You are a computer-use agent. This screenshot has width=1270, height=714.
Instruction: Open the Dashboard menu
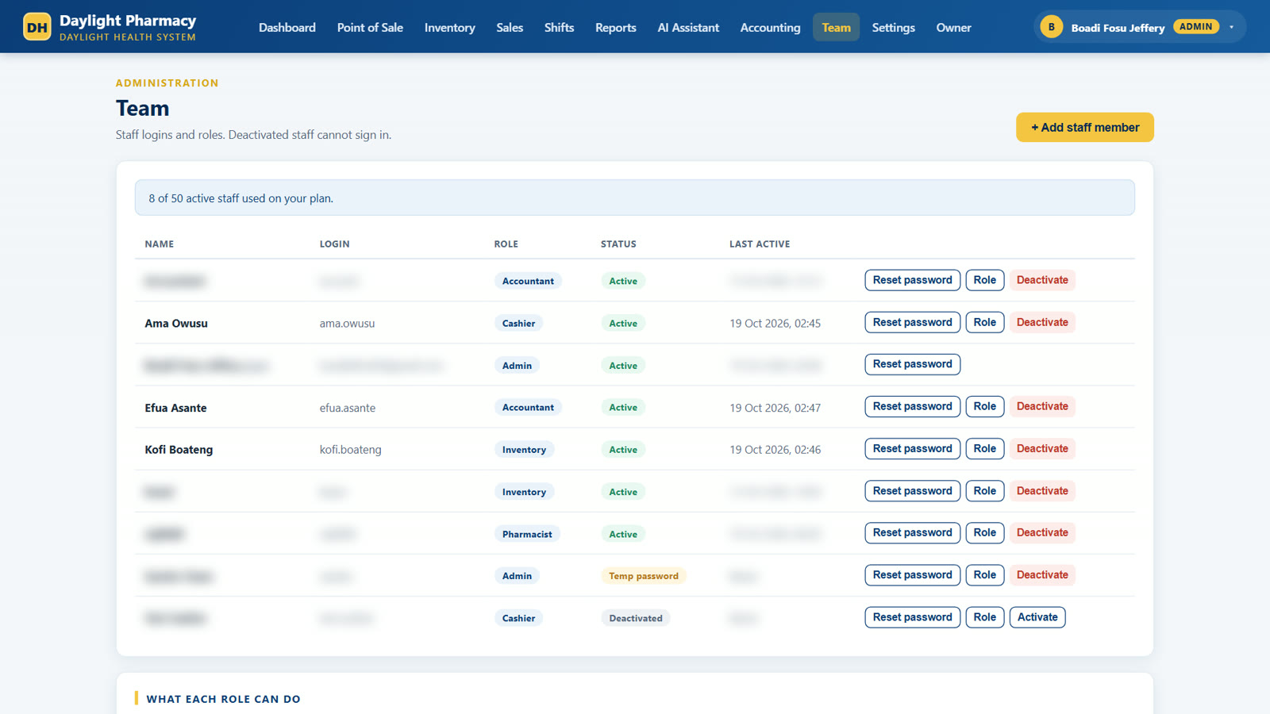(287, 27)
